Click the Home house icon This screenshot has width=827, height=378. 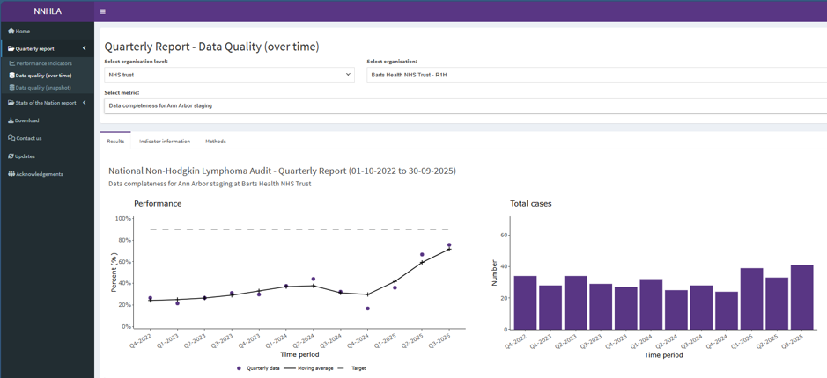point(11,31)
